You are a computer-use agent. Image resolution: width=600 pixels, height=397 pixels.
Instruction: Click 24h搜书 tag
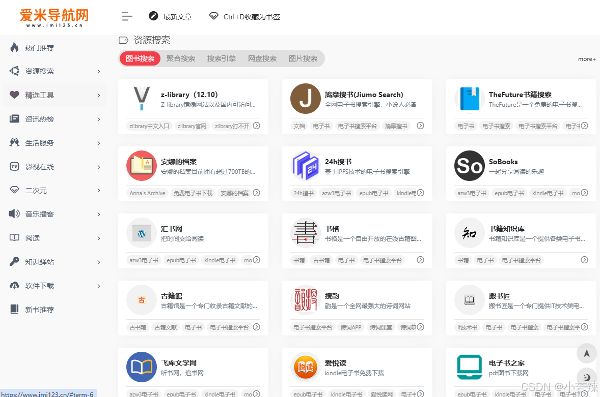coord(304,193)
